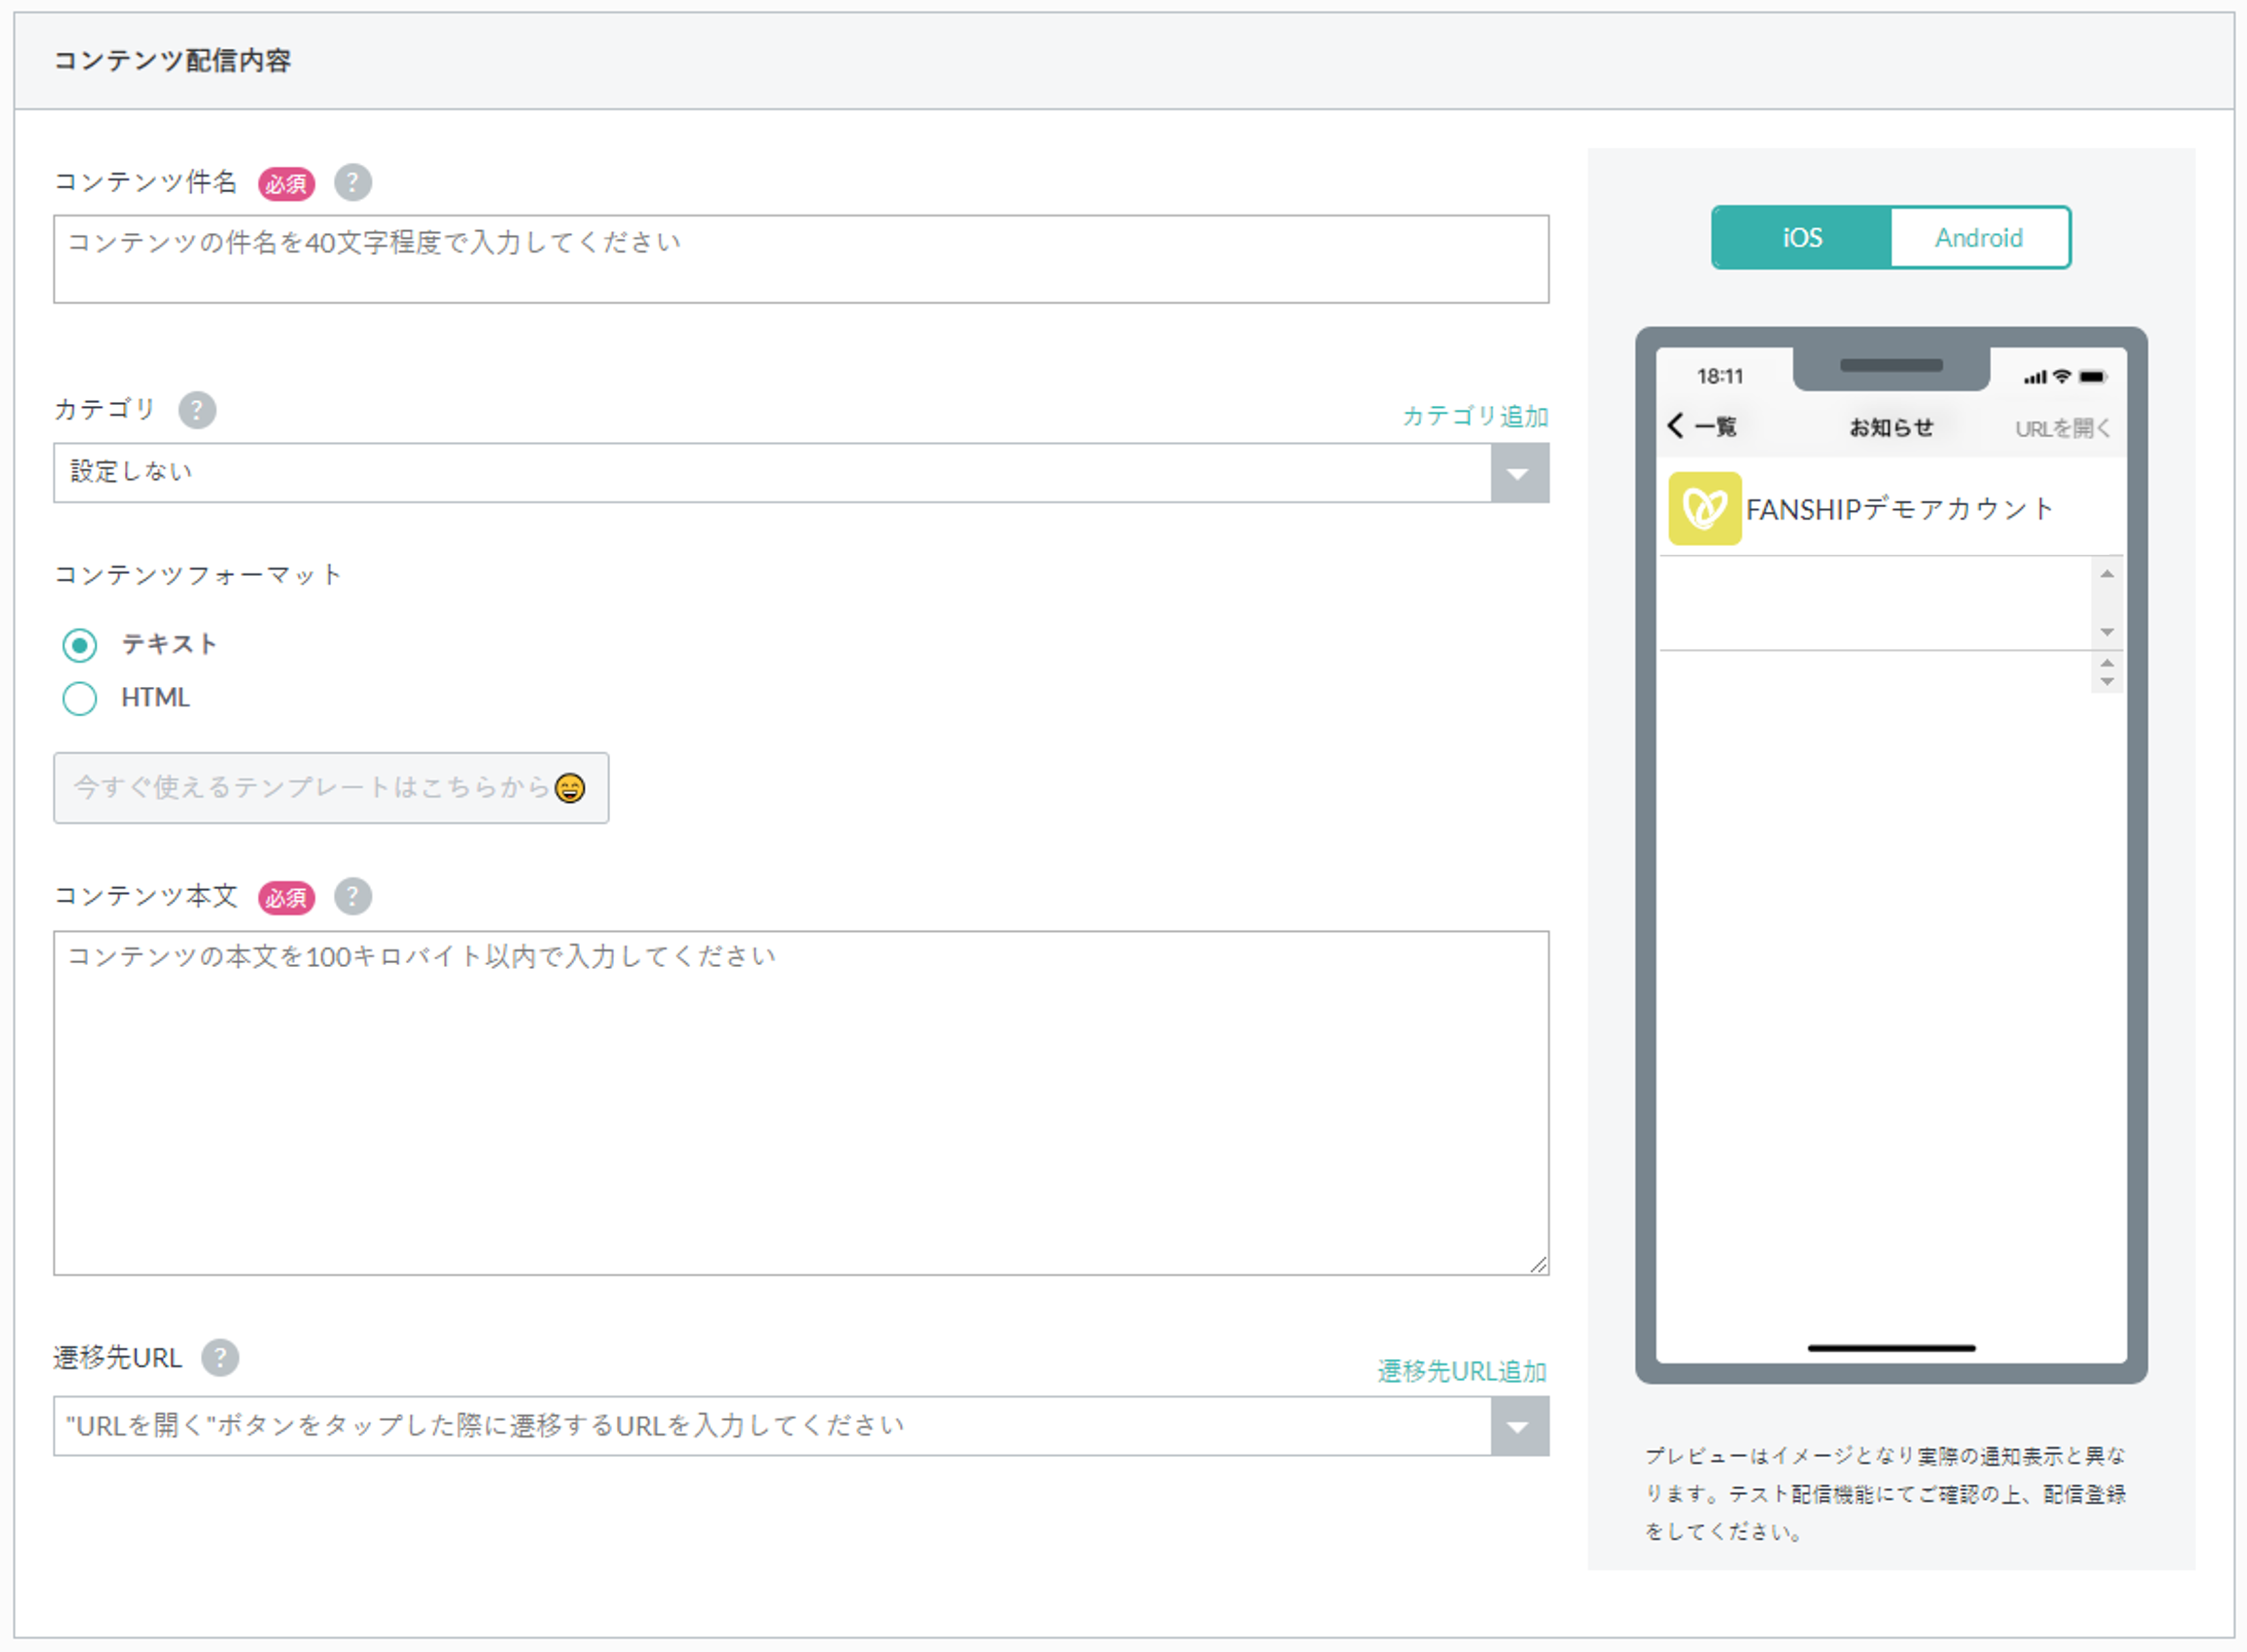This screenshot has height=1652, width=2247.
Task: Switch preview to the iOS tab
Action: [1801, 238]
